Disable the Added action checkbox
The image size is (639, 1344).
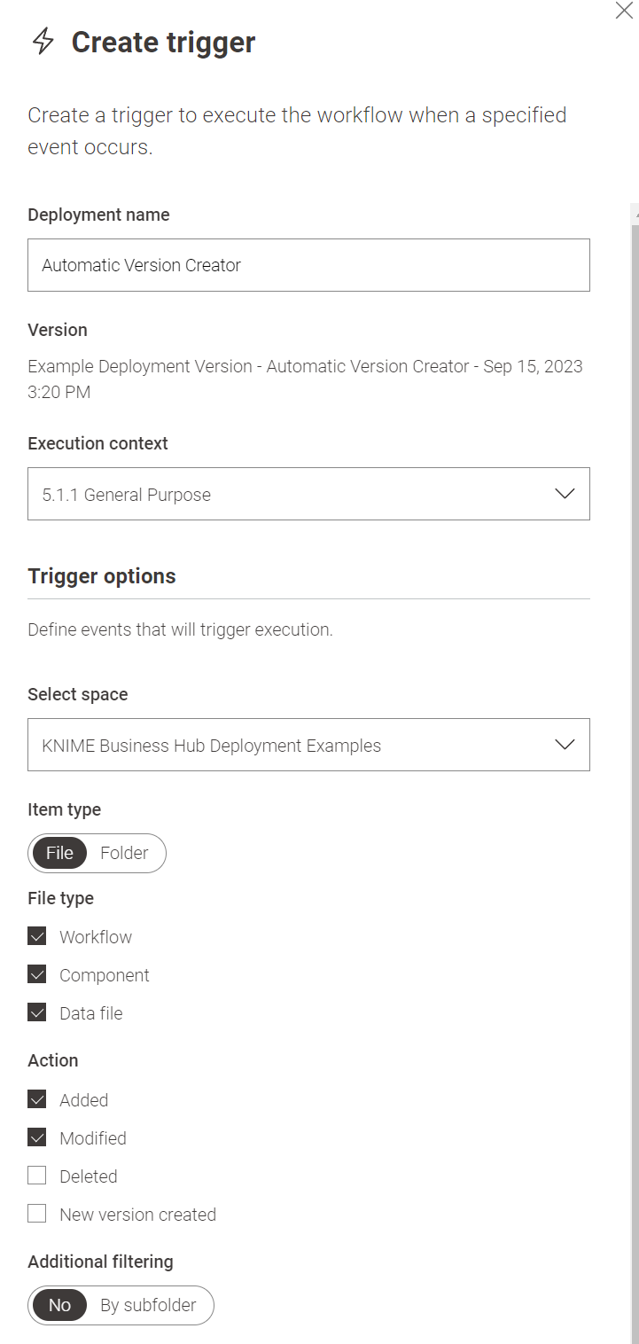coord(37,1100)
